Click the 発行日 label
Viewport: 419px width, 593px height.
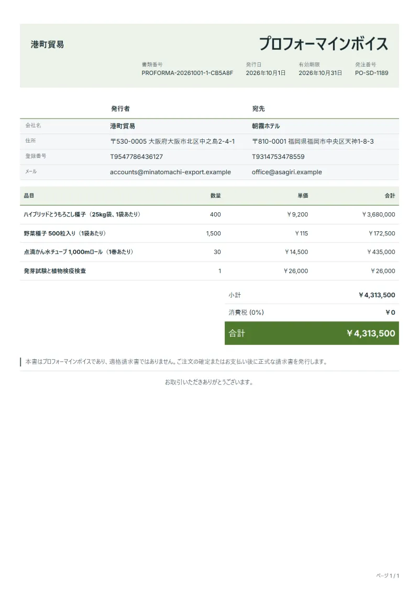coord(253,64)
